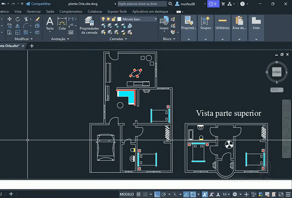Click the MODELO space button
The height and width of the screenshot is (198, 292).
pos(127,194)
